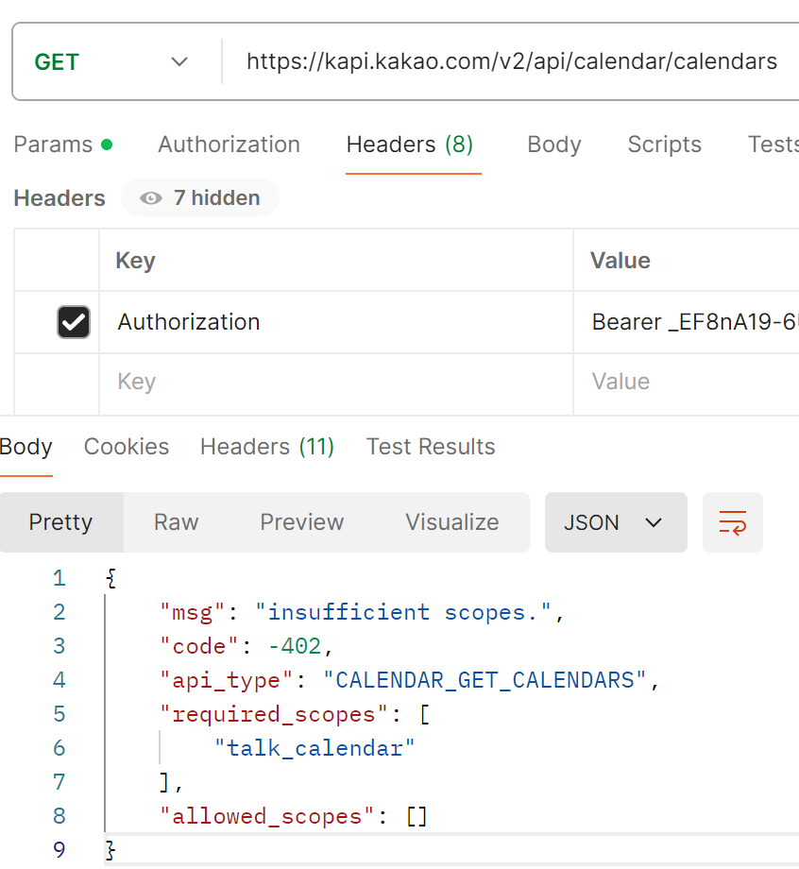Click the Key column header
Viewport: 799px width, 869px height.
tap(135, 261)
